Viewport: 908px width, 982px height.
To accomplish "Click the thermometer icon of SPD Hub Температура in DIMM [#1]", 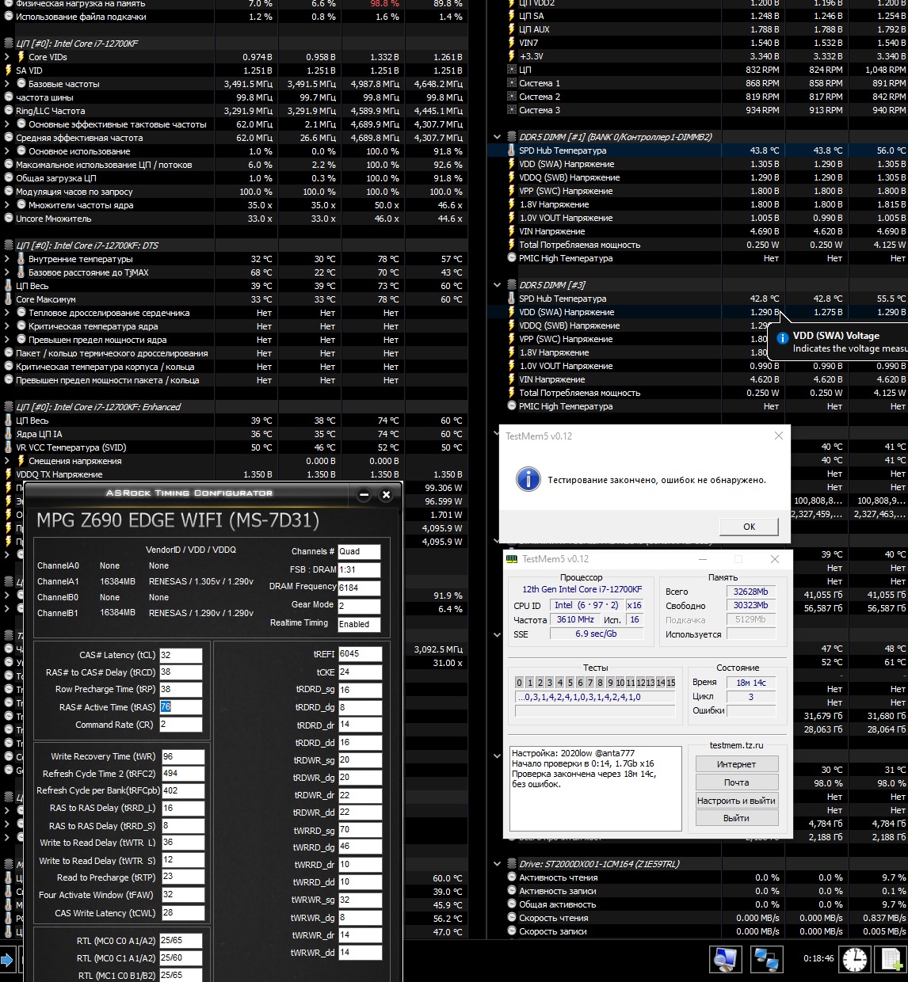I will pyautogui.click(x=512, y=150).
